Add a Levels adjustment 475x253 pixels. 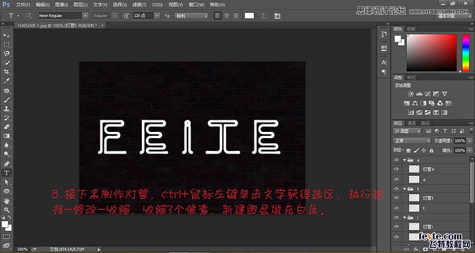coord(419,94)
